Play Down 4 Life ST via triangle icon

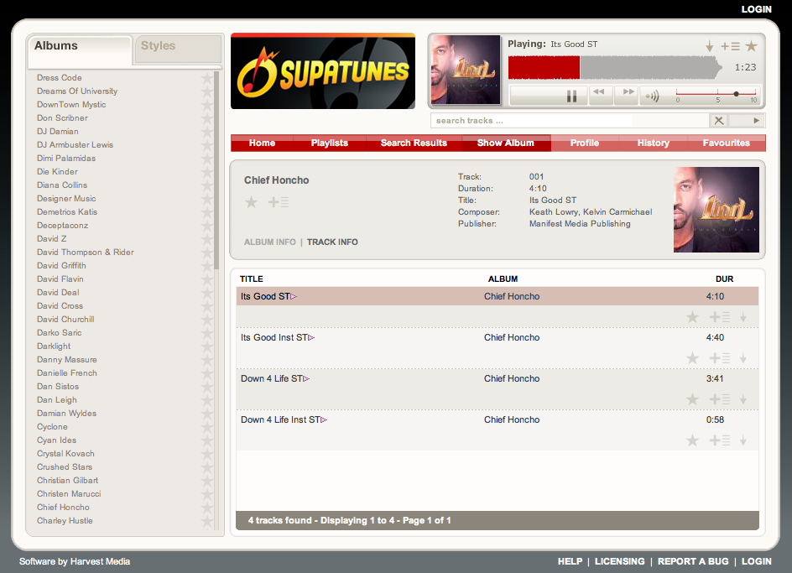tap(306, 378)
